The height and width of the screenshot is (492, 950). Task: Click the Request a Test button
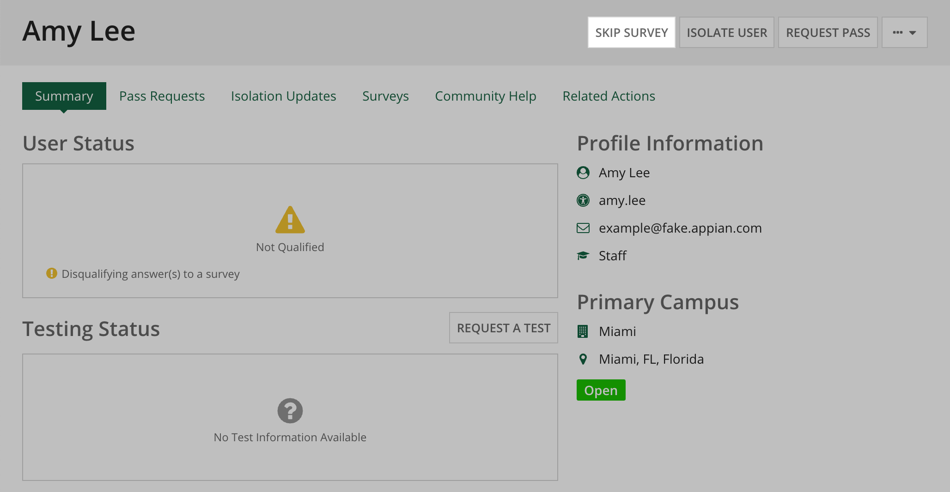[x=504, y=328]
